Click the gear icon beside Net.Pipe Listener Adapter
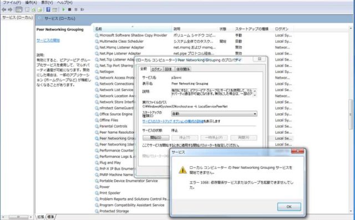The image size is (355, 220). click(x=97, y=54)
